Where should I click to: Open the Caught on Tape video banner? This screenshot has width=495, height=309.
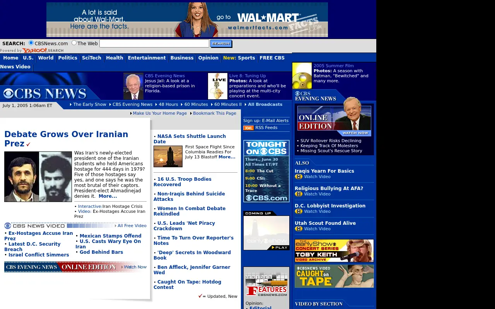click(x=334, y=276)
